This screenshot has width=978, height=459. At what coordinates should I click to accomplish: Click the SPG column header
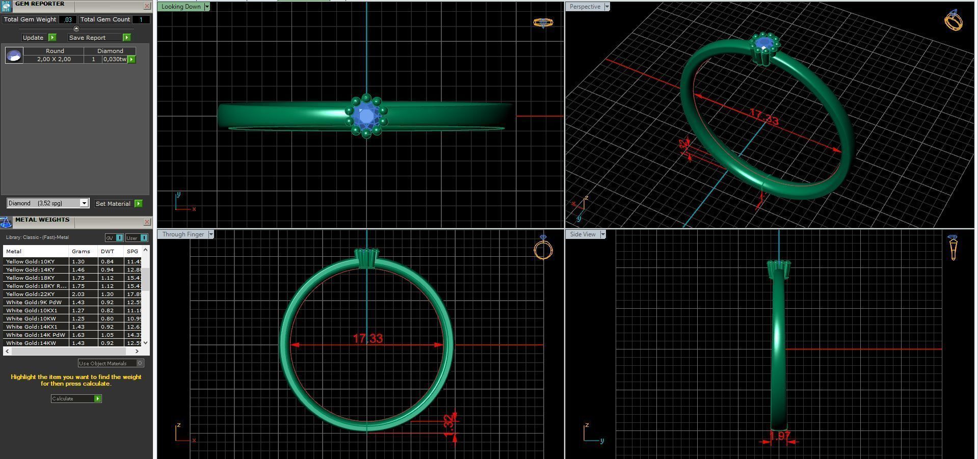coord(133,251)
